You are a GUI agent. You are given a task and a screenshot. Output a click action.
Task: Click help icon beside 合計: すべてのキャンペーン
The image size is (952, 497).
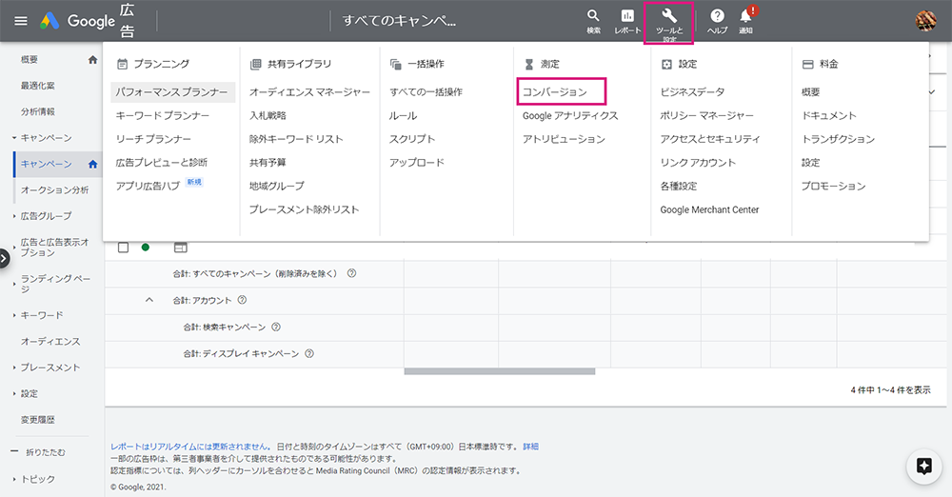pos(351,273)
